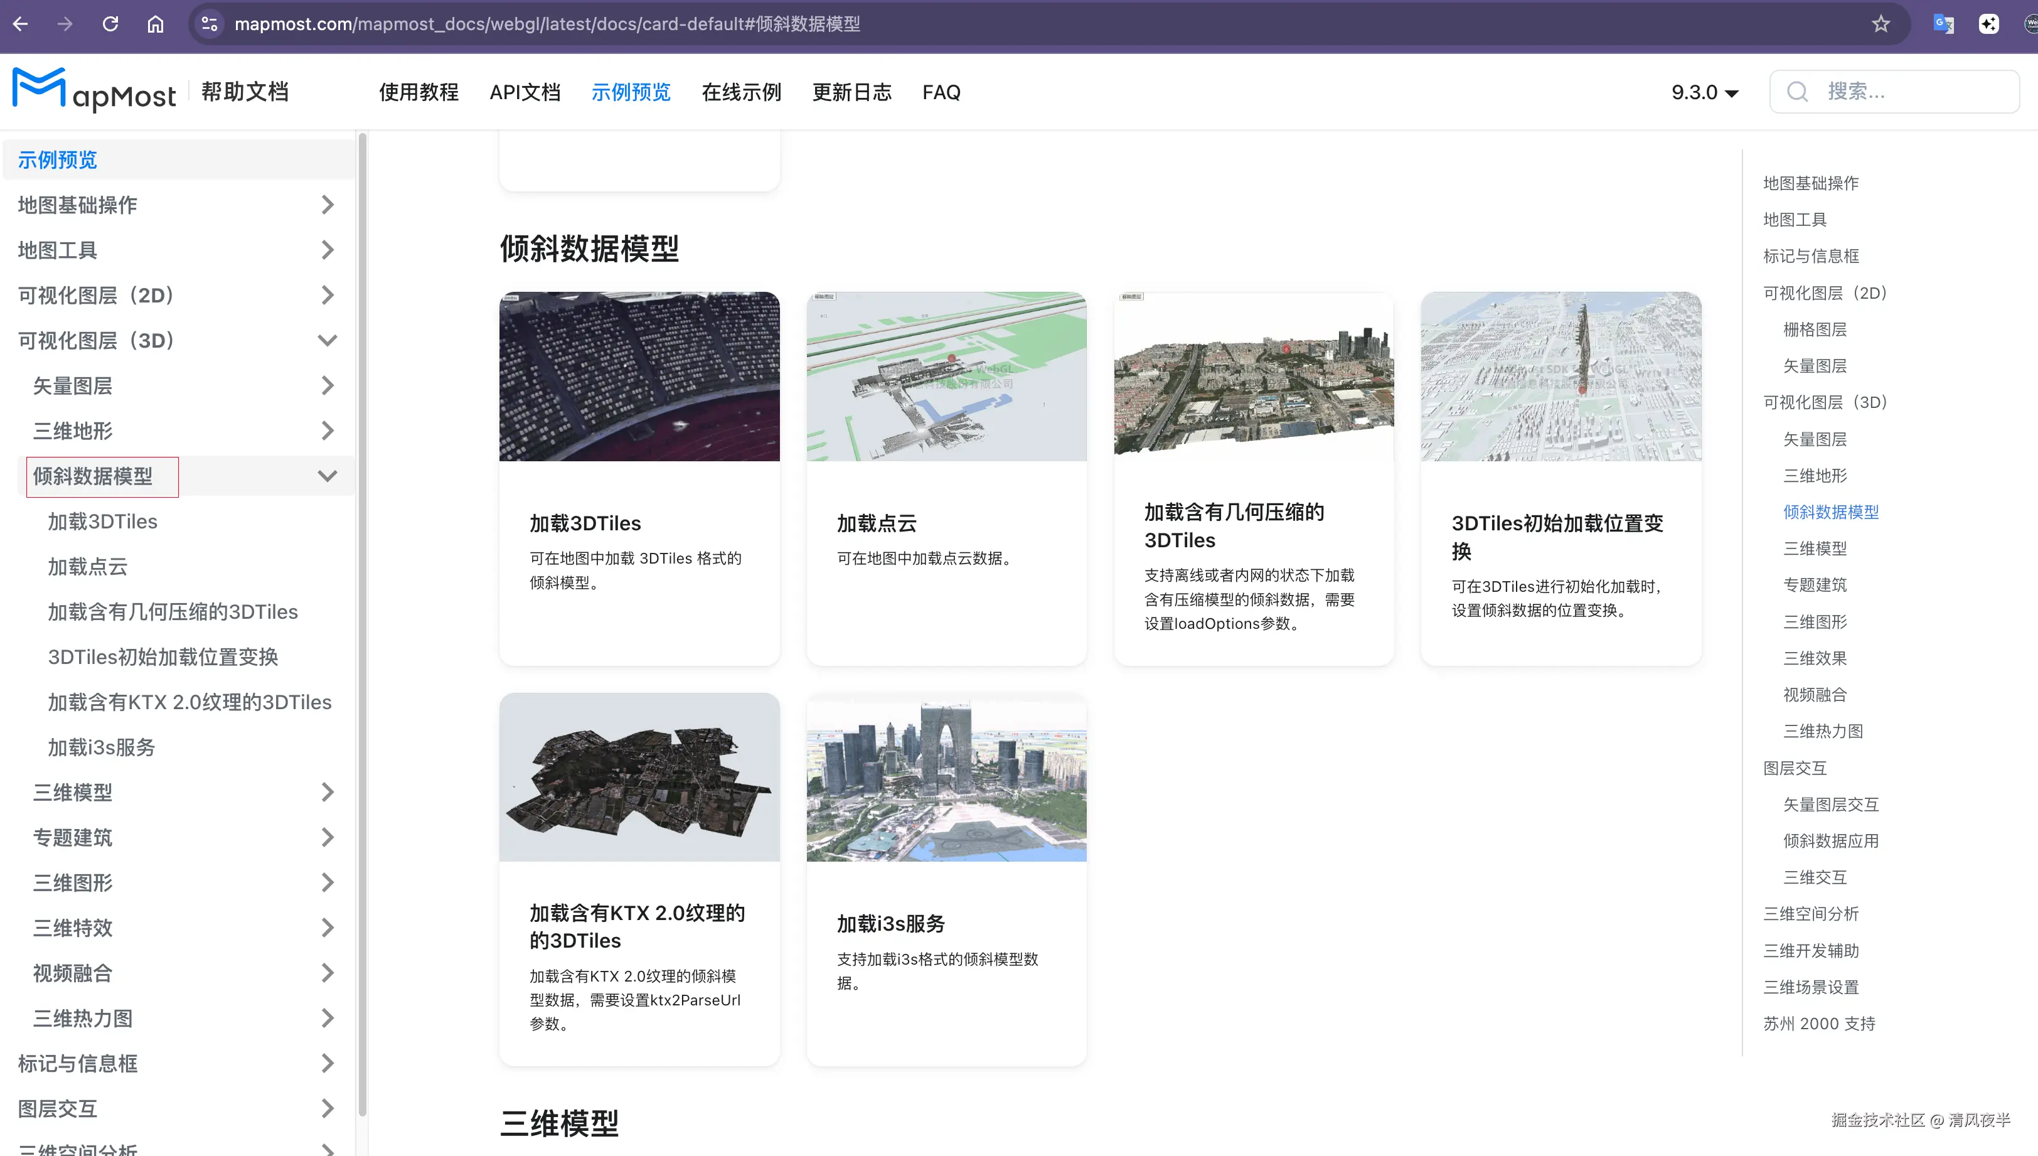Open site info icon in address bar
Screen dimensions: 2038x1156
(x=210, y=24)
